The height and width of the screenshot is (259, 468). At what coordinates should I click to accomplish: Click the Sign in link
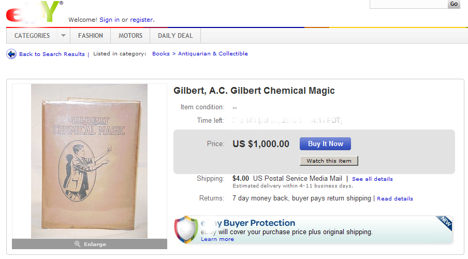click(109, 20)
